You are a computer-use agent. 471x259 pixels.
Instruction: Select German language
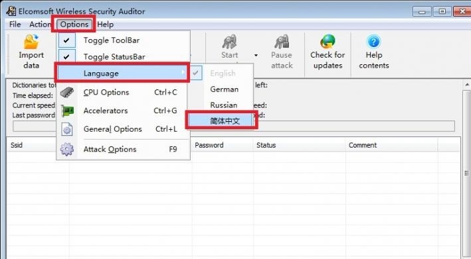point(225,89)
